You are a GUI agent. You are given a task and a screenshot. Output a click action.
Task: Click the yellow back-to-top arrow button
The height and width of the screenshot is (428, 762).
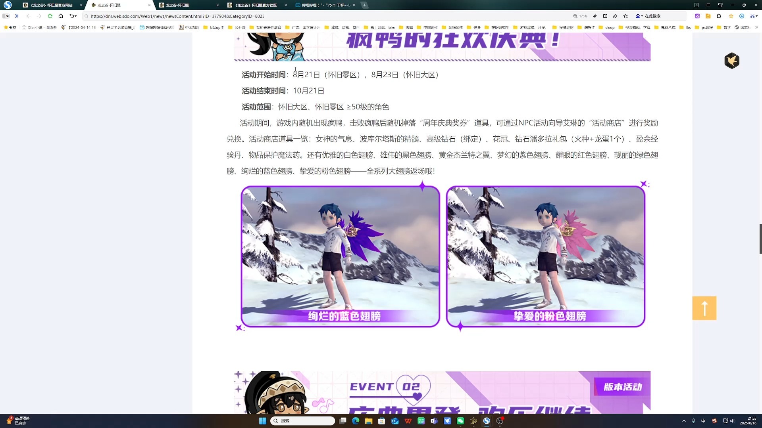pyautogui.click(x=704, y=308)
